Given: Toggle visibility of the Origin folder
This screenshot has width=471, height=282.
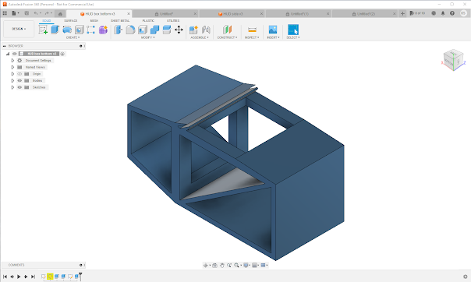Looking at the screenshot, I should pos(19,74).
